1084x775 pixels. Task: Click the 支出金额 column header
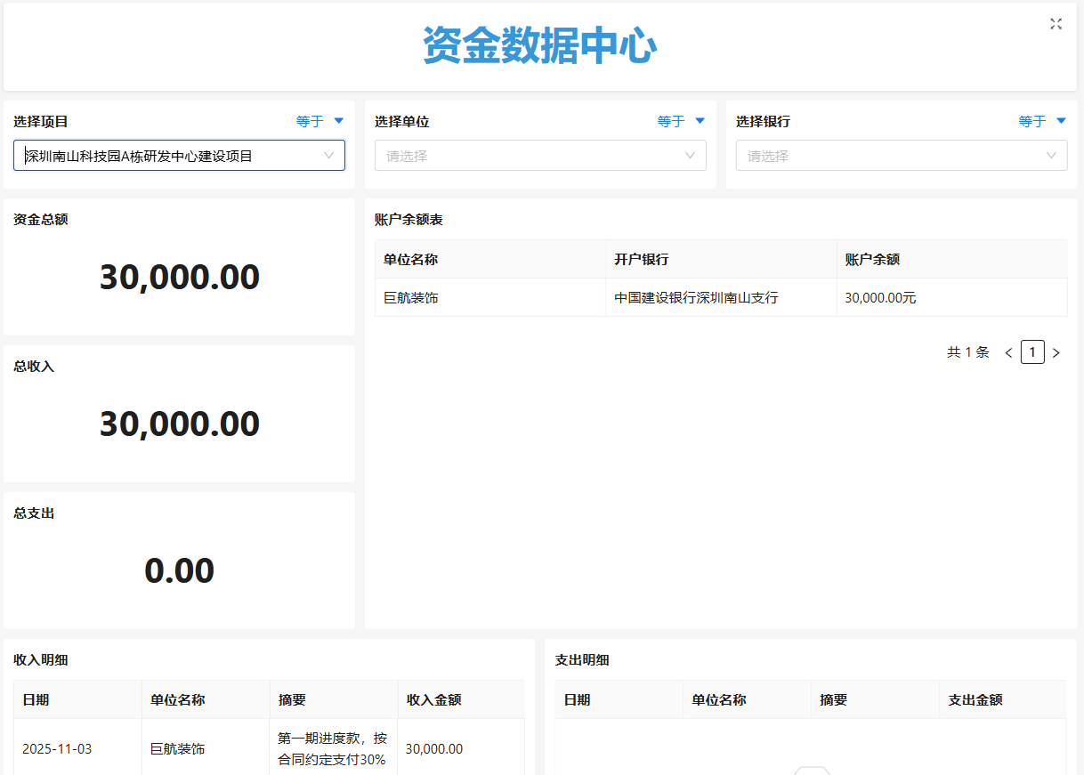pyautogui.click(x=975, y=700)
